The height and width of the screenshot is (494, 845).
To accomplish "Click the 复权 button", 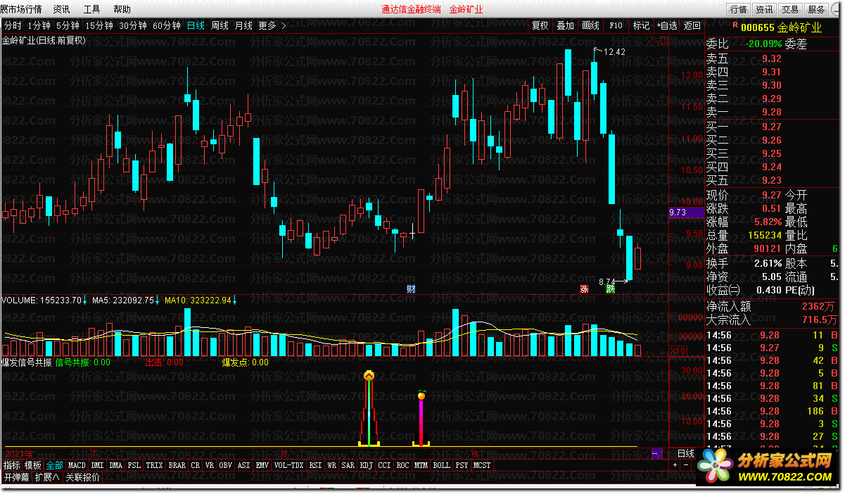I will click(x=540, y=25).
